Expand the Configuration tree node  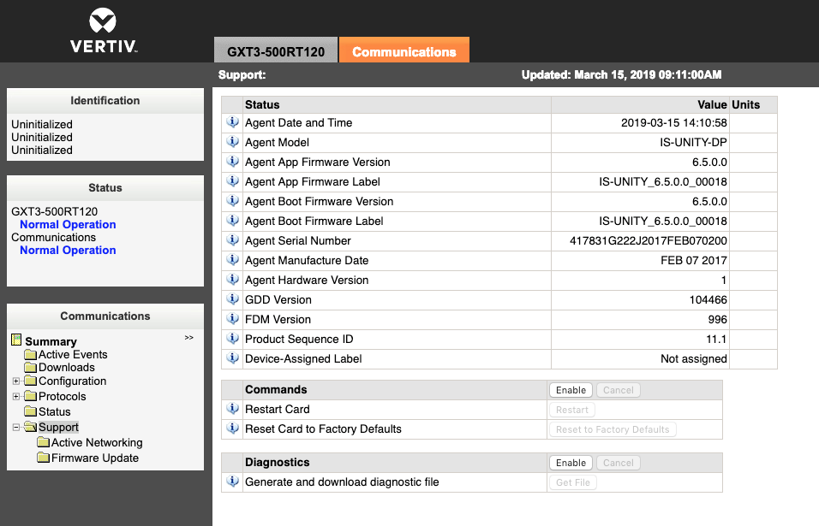click(15, 381)
